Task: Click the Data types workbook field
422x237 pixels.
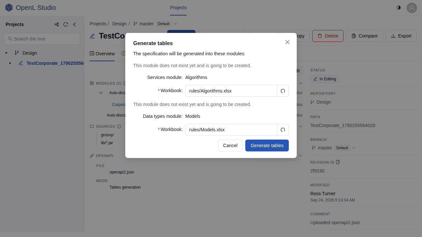Action: pos(231,130)
